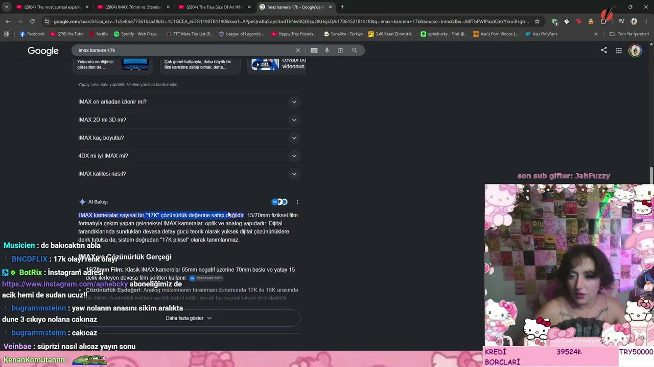Submit search with the magnifier icon
The width and height of the screenshot is (654, 367).
tap(355, 50)
